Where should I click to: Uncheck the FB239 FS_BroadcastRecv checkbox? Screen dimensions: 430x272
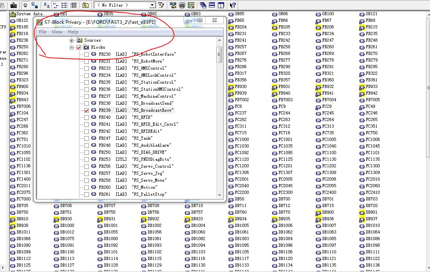[x=87, y=111]
